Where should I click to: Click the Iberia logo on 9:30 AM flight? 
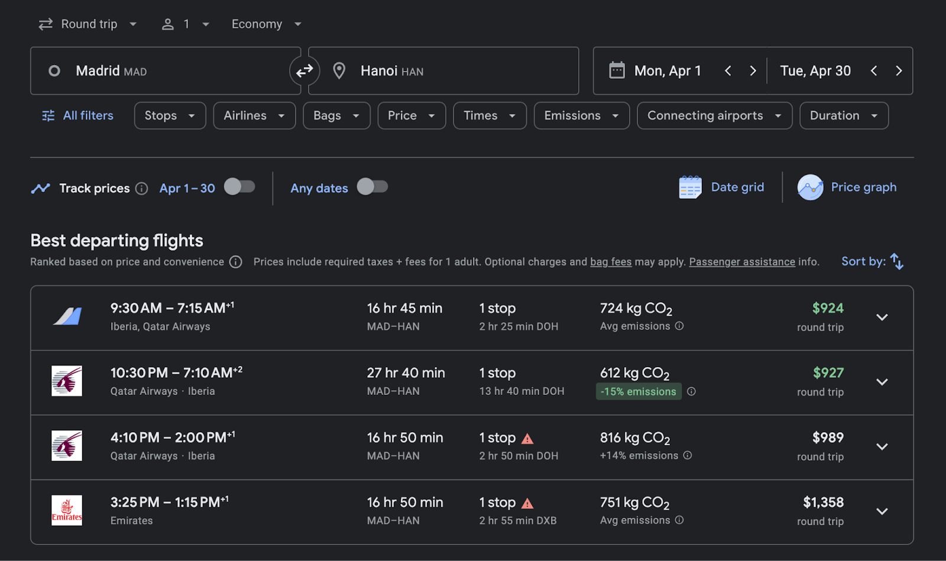coord(67,316)
